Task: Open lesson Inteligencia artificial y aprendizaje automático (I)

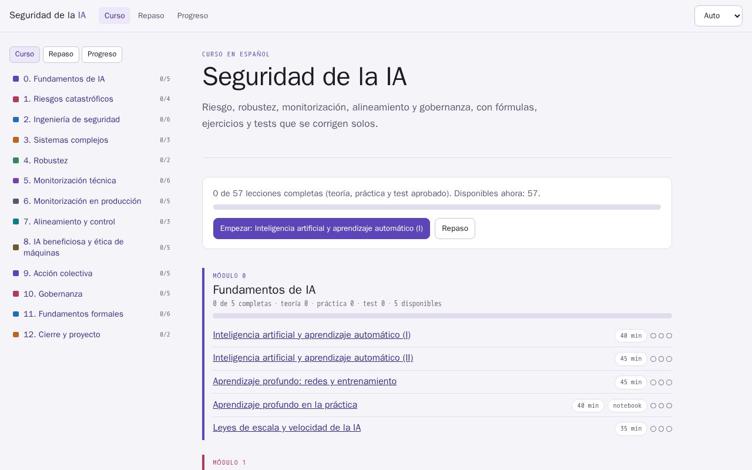Action: (311, 335)
